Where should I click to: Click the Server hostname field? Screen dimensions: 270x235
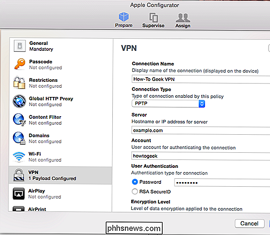pos(201,131)
